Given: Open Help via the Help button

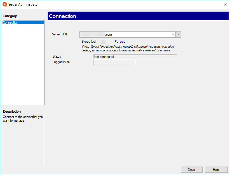Looking at the screenshot, I should click(216, 170).
